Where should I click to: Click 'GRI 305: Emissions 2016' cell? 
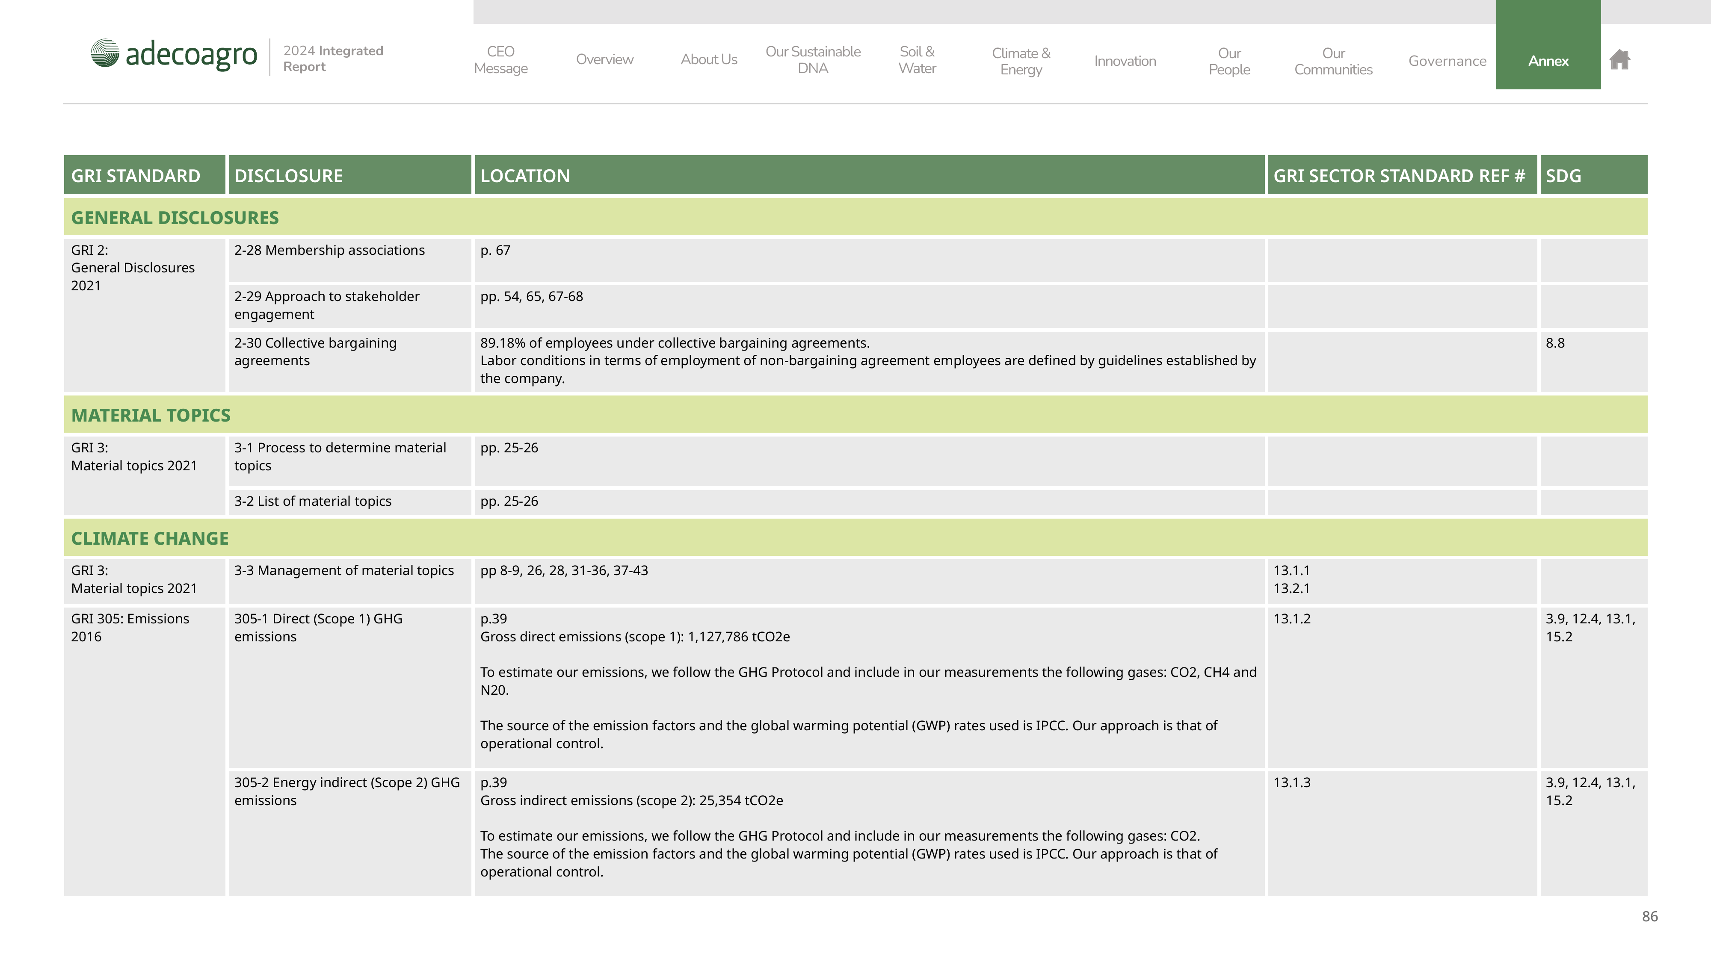[x=145, y=752]
